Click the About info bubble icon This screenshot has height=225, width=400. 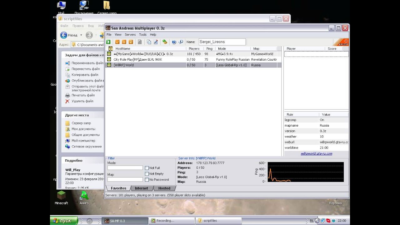181,42
